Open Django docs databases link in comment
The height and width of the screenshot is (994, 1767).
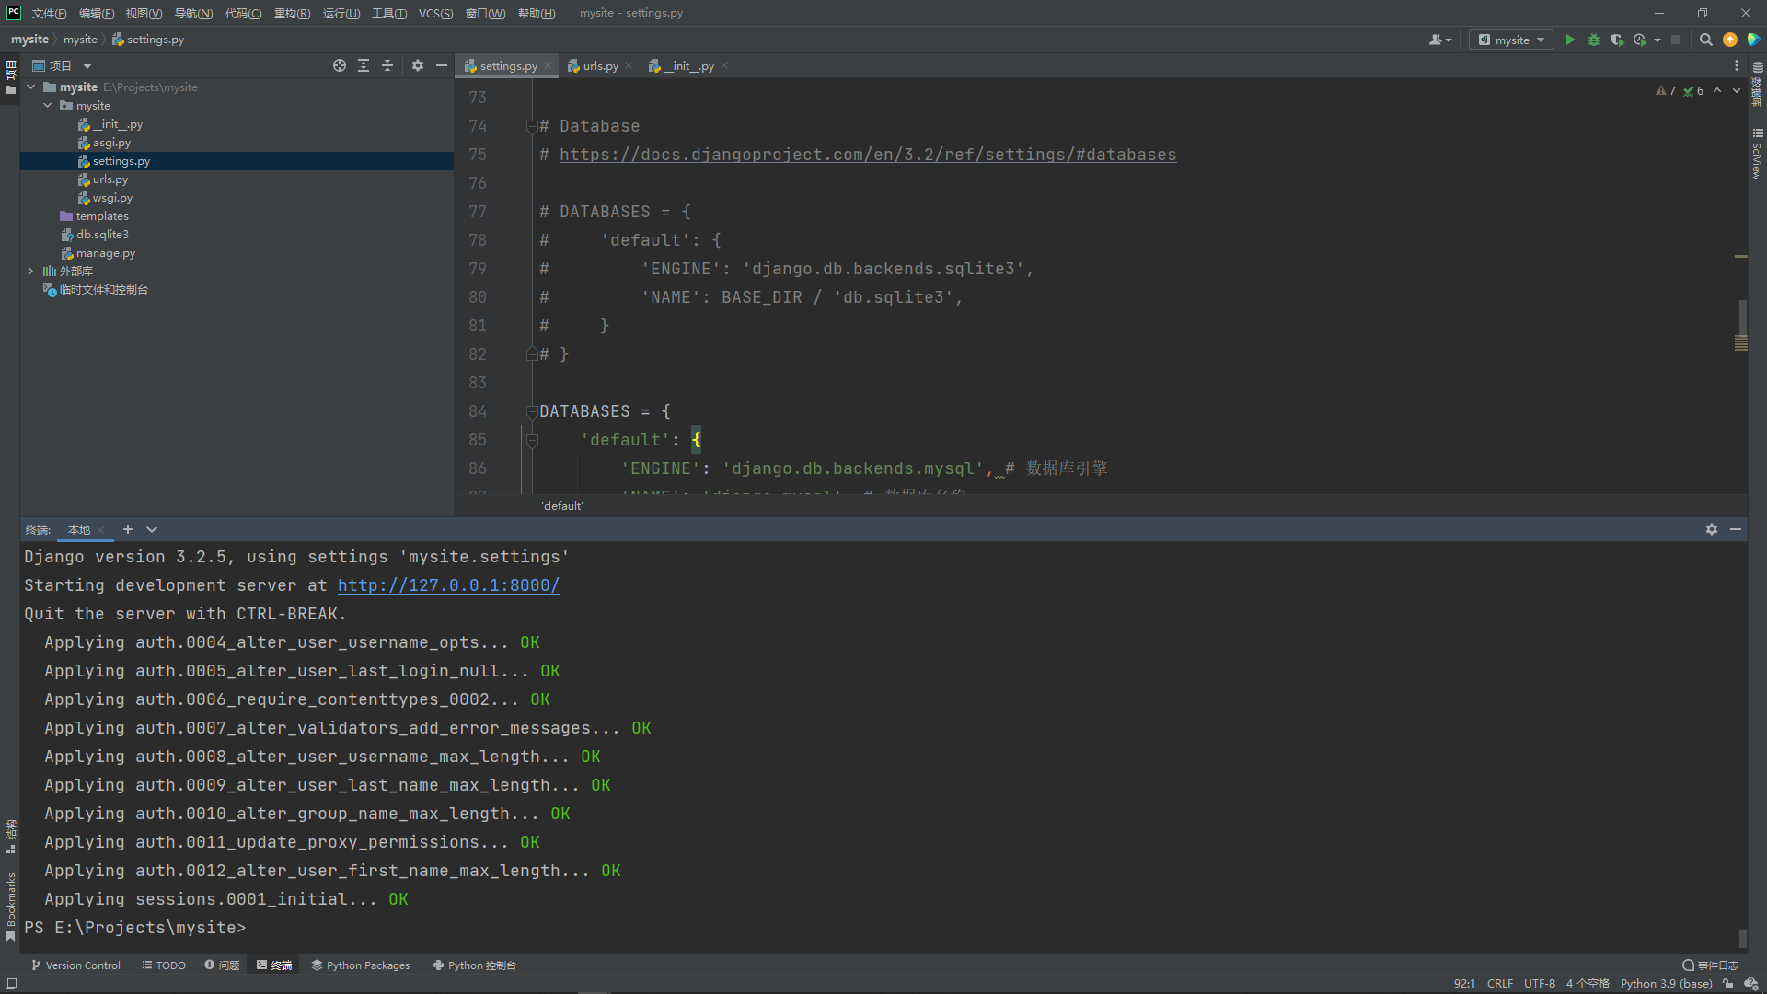pyautogui.click(x=868, y=155)
